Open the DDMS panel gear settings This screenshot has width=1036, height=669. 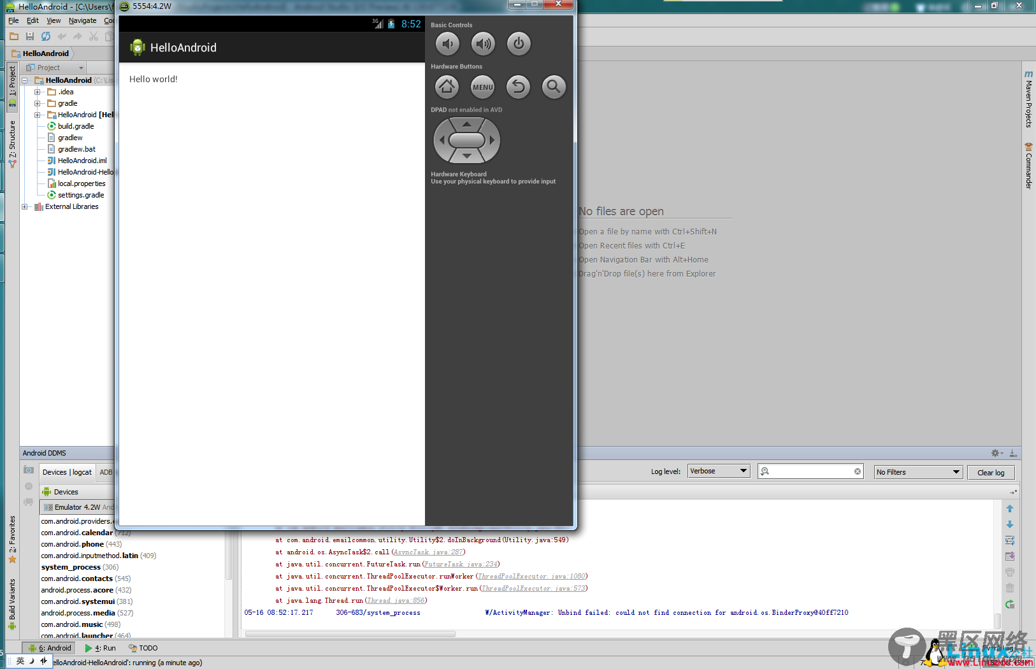tap(996, 453)
